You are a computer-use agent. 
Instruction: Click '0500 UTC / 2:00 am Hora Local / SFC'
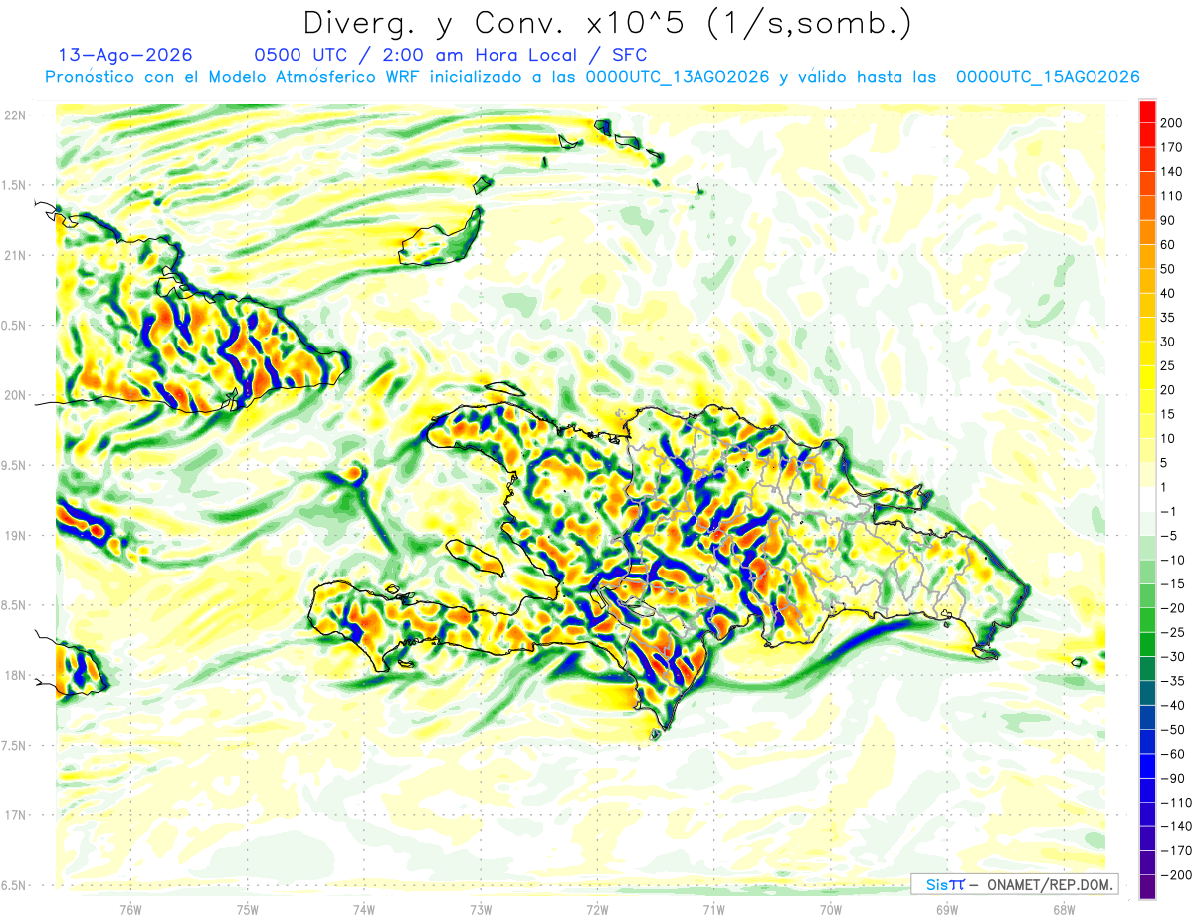[451, 55]
